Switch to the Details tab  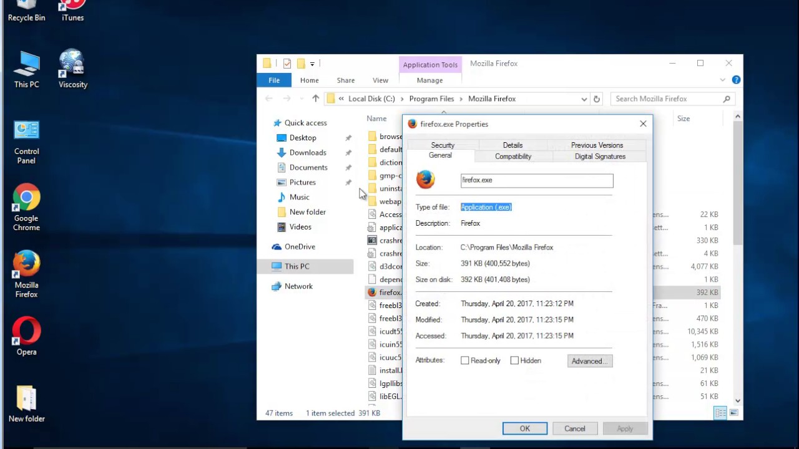point(512,145)
